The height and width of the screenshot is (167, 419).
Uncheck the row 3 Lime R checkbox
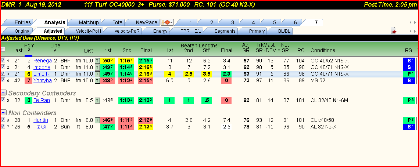point(3,74)
